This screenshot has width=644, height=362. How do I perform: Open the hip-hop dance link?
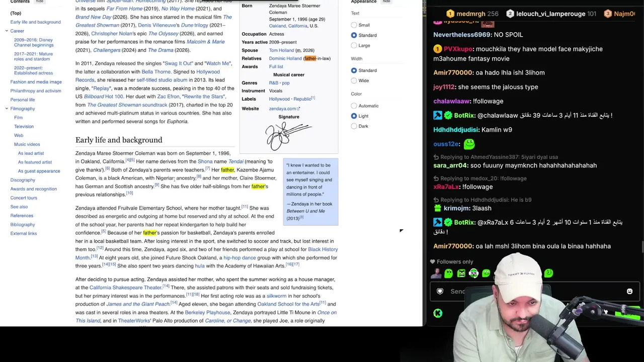pos(239,258)
